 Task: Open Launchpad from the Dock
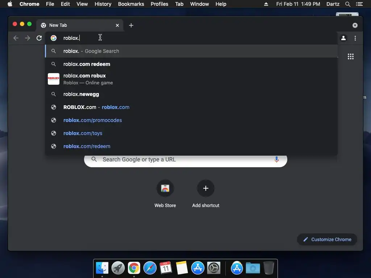tap(118, 268)
